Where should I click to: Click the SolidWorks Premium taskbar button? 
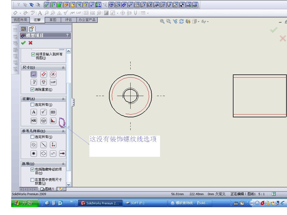pyautogui.click(x=100, y=203)
